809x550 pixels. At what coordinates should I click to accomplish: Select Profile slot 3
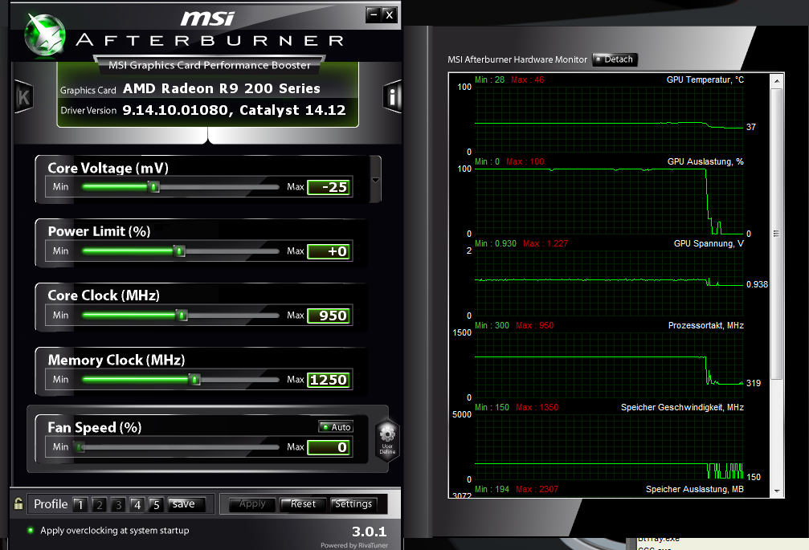click(x=119, y=505)
